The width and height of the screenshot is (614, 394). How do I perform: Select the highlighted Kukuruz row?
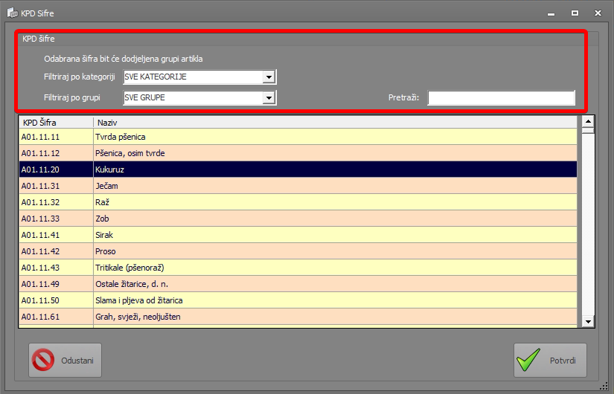click(298, 169)
